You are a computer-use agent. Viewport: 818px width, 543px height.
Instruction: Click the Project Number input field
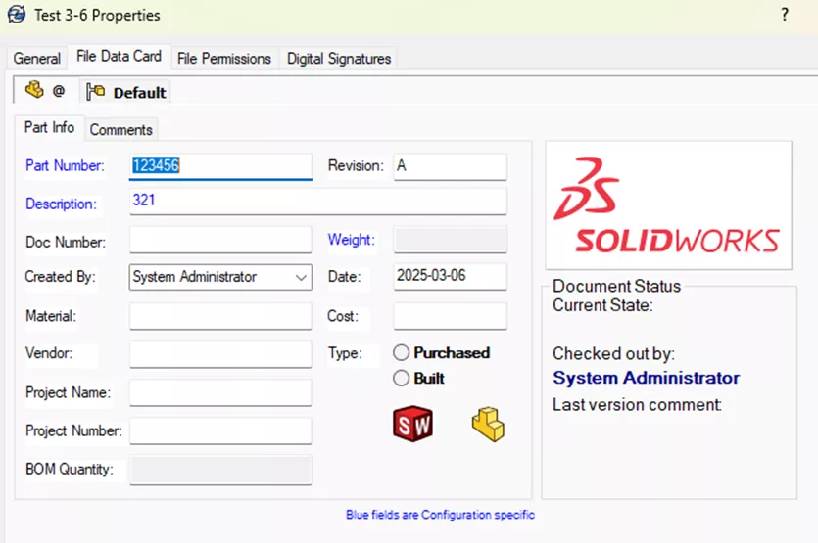(220, 430)
